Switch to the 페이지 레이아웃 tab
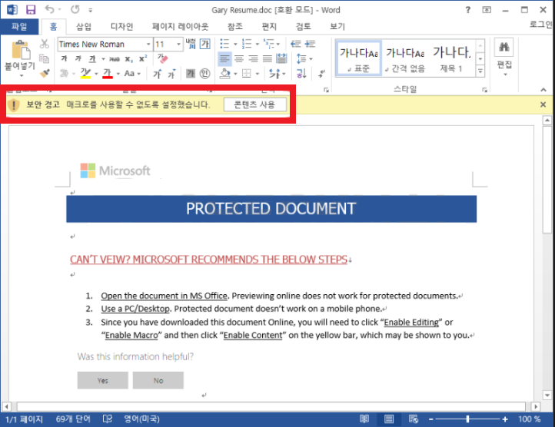The height and width of the screenshot is (427, 555). [180, 27]
